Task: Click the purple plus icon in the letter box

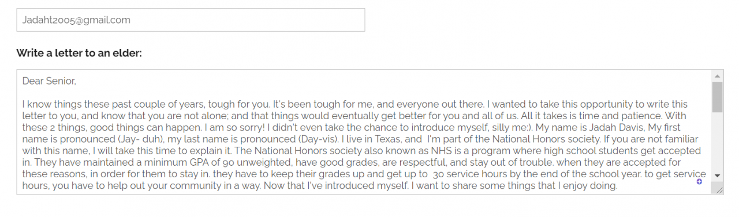Action: click(x=699, y=182)
